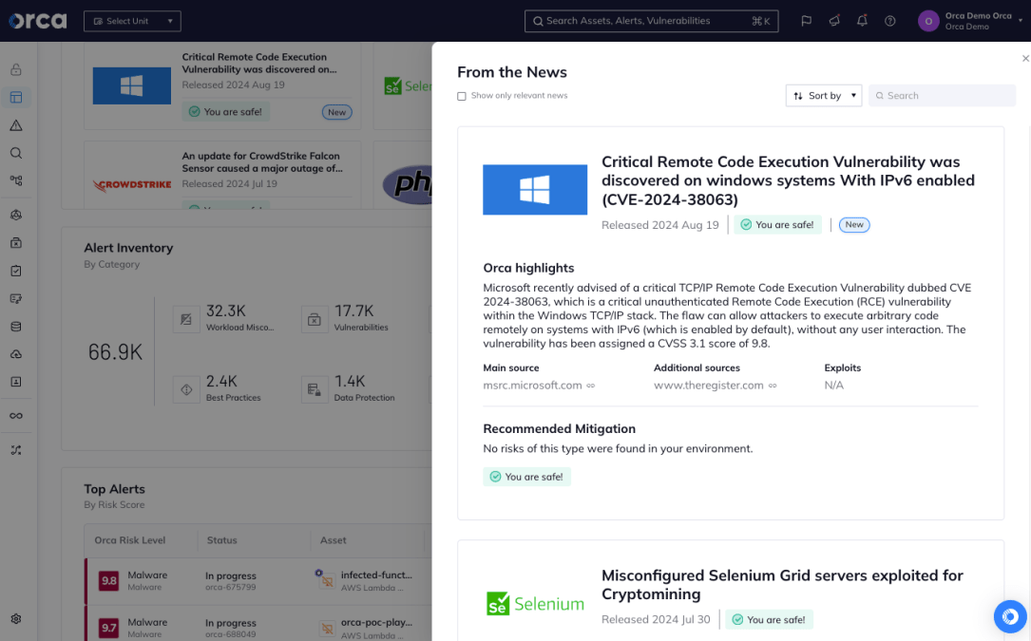Screen dimensions: 1031x641
Task: Open the Critical Remote Code Execution article title
Action: coord(788,180)
